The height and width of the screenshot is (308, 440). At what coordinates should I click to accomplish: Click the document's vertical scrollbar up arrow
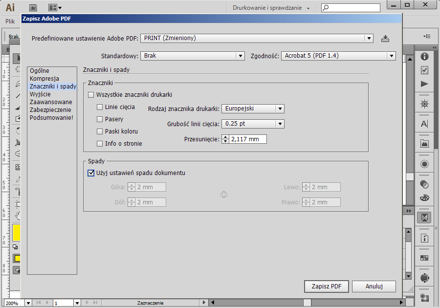tap(410, 59)
